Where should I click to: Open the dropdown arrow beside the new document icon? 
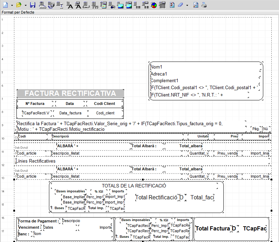pos(12,5)
